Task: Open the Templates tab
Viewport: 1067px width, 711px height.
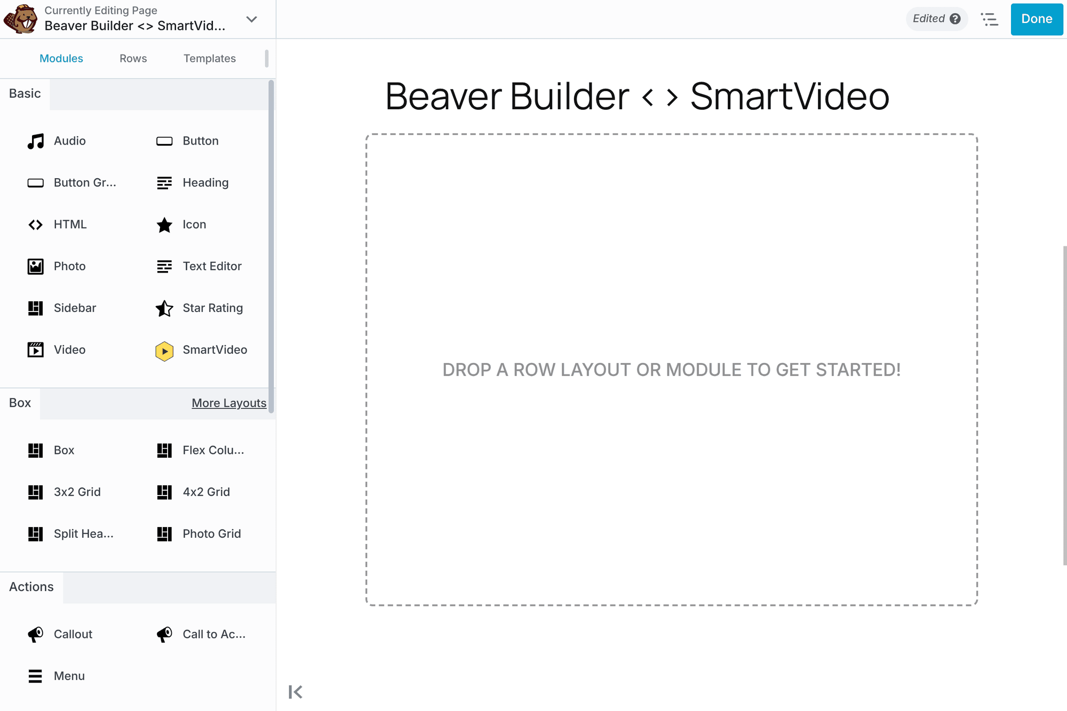Action: coord(210,58)
